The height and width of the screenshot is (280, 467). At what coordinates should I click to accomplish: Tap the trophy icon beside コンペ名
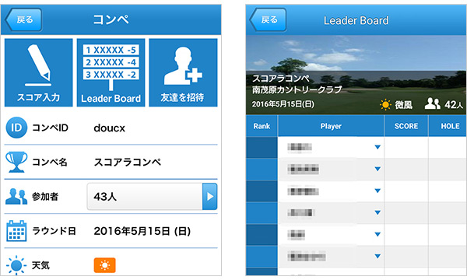(16, 162)
